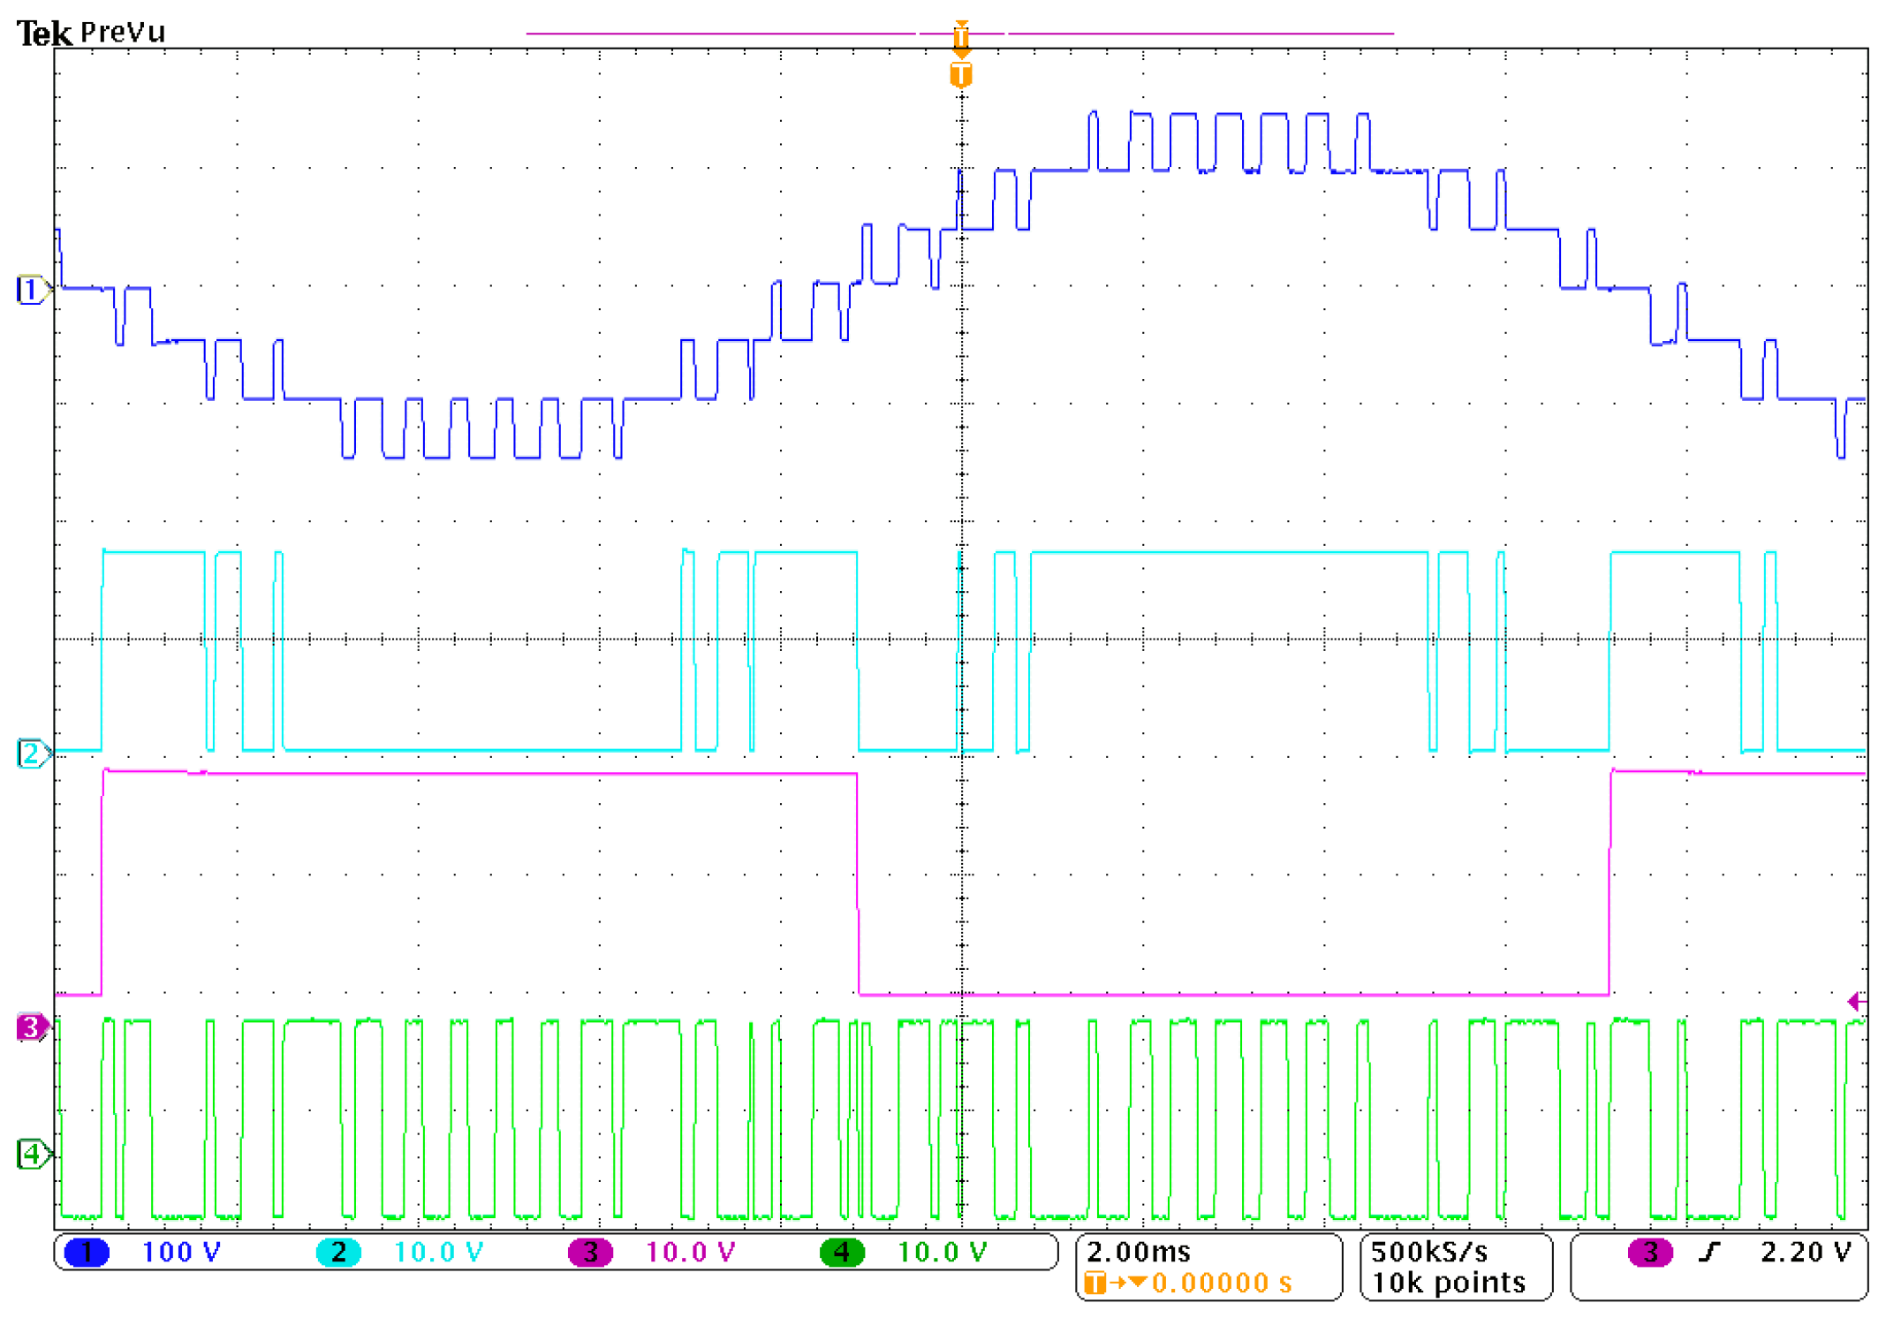Click the orange trigger position T marker
Viewport: 1886px width, 1318px height.
click(961, 75)
